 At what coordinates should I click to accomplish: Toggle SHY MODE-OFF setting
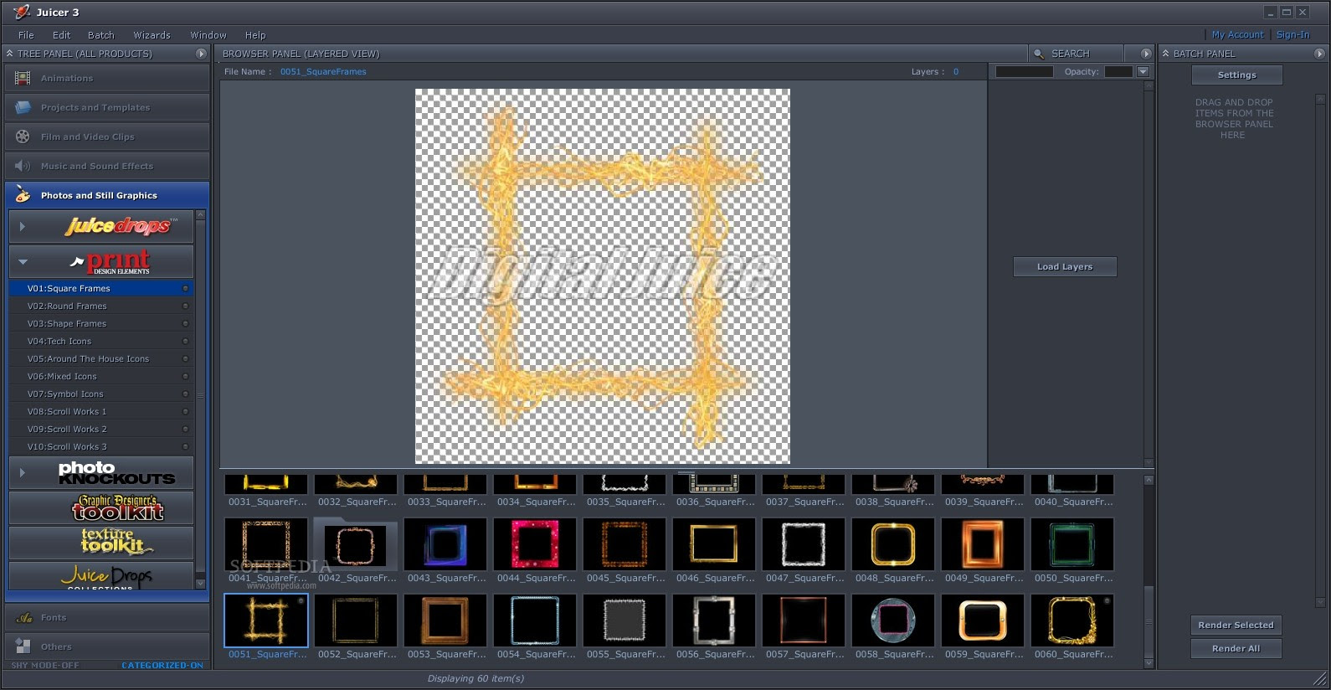click(x=45, y=665)
